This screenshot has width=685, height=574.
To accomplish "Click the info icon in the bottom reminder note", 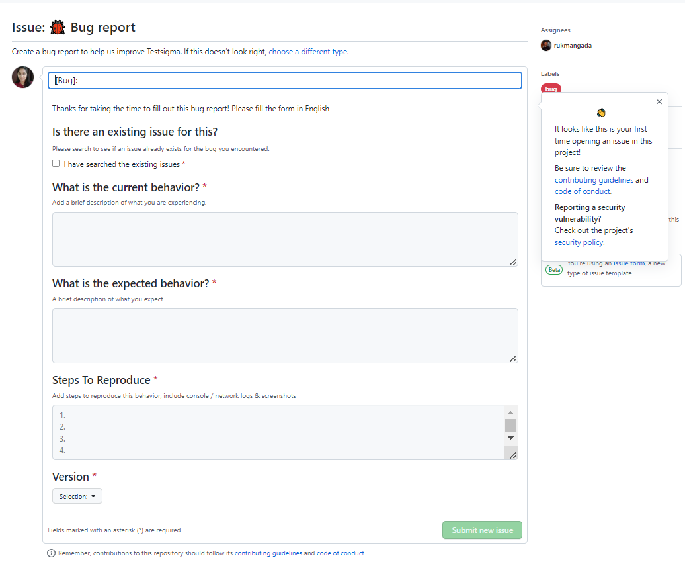I will pos(52,553).
